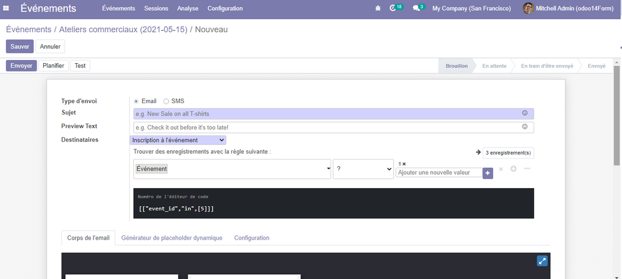Click the Brouillon status stage
Screen dimensions: 622x279
(x=457, y=66)
